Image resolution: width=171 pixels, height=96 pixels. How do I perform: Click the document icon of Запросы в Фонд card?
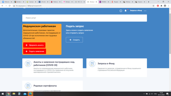[92, 64]
